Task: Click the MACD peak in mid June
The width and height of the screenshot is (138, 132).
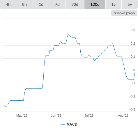Action: [69, 35]
